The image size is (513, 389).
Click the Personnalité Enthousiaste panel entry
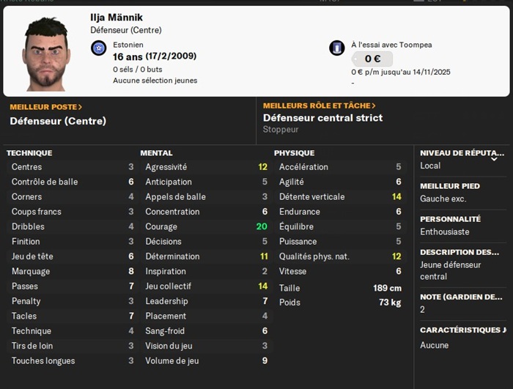[450, 226]
